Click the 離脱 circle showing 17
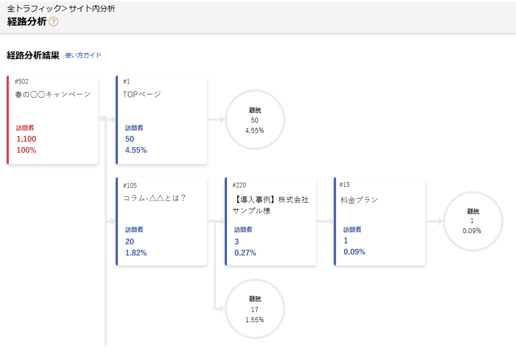This screenshot has width=516, height=349. [x=255, y=309]
